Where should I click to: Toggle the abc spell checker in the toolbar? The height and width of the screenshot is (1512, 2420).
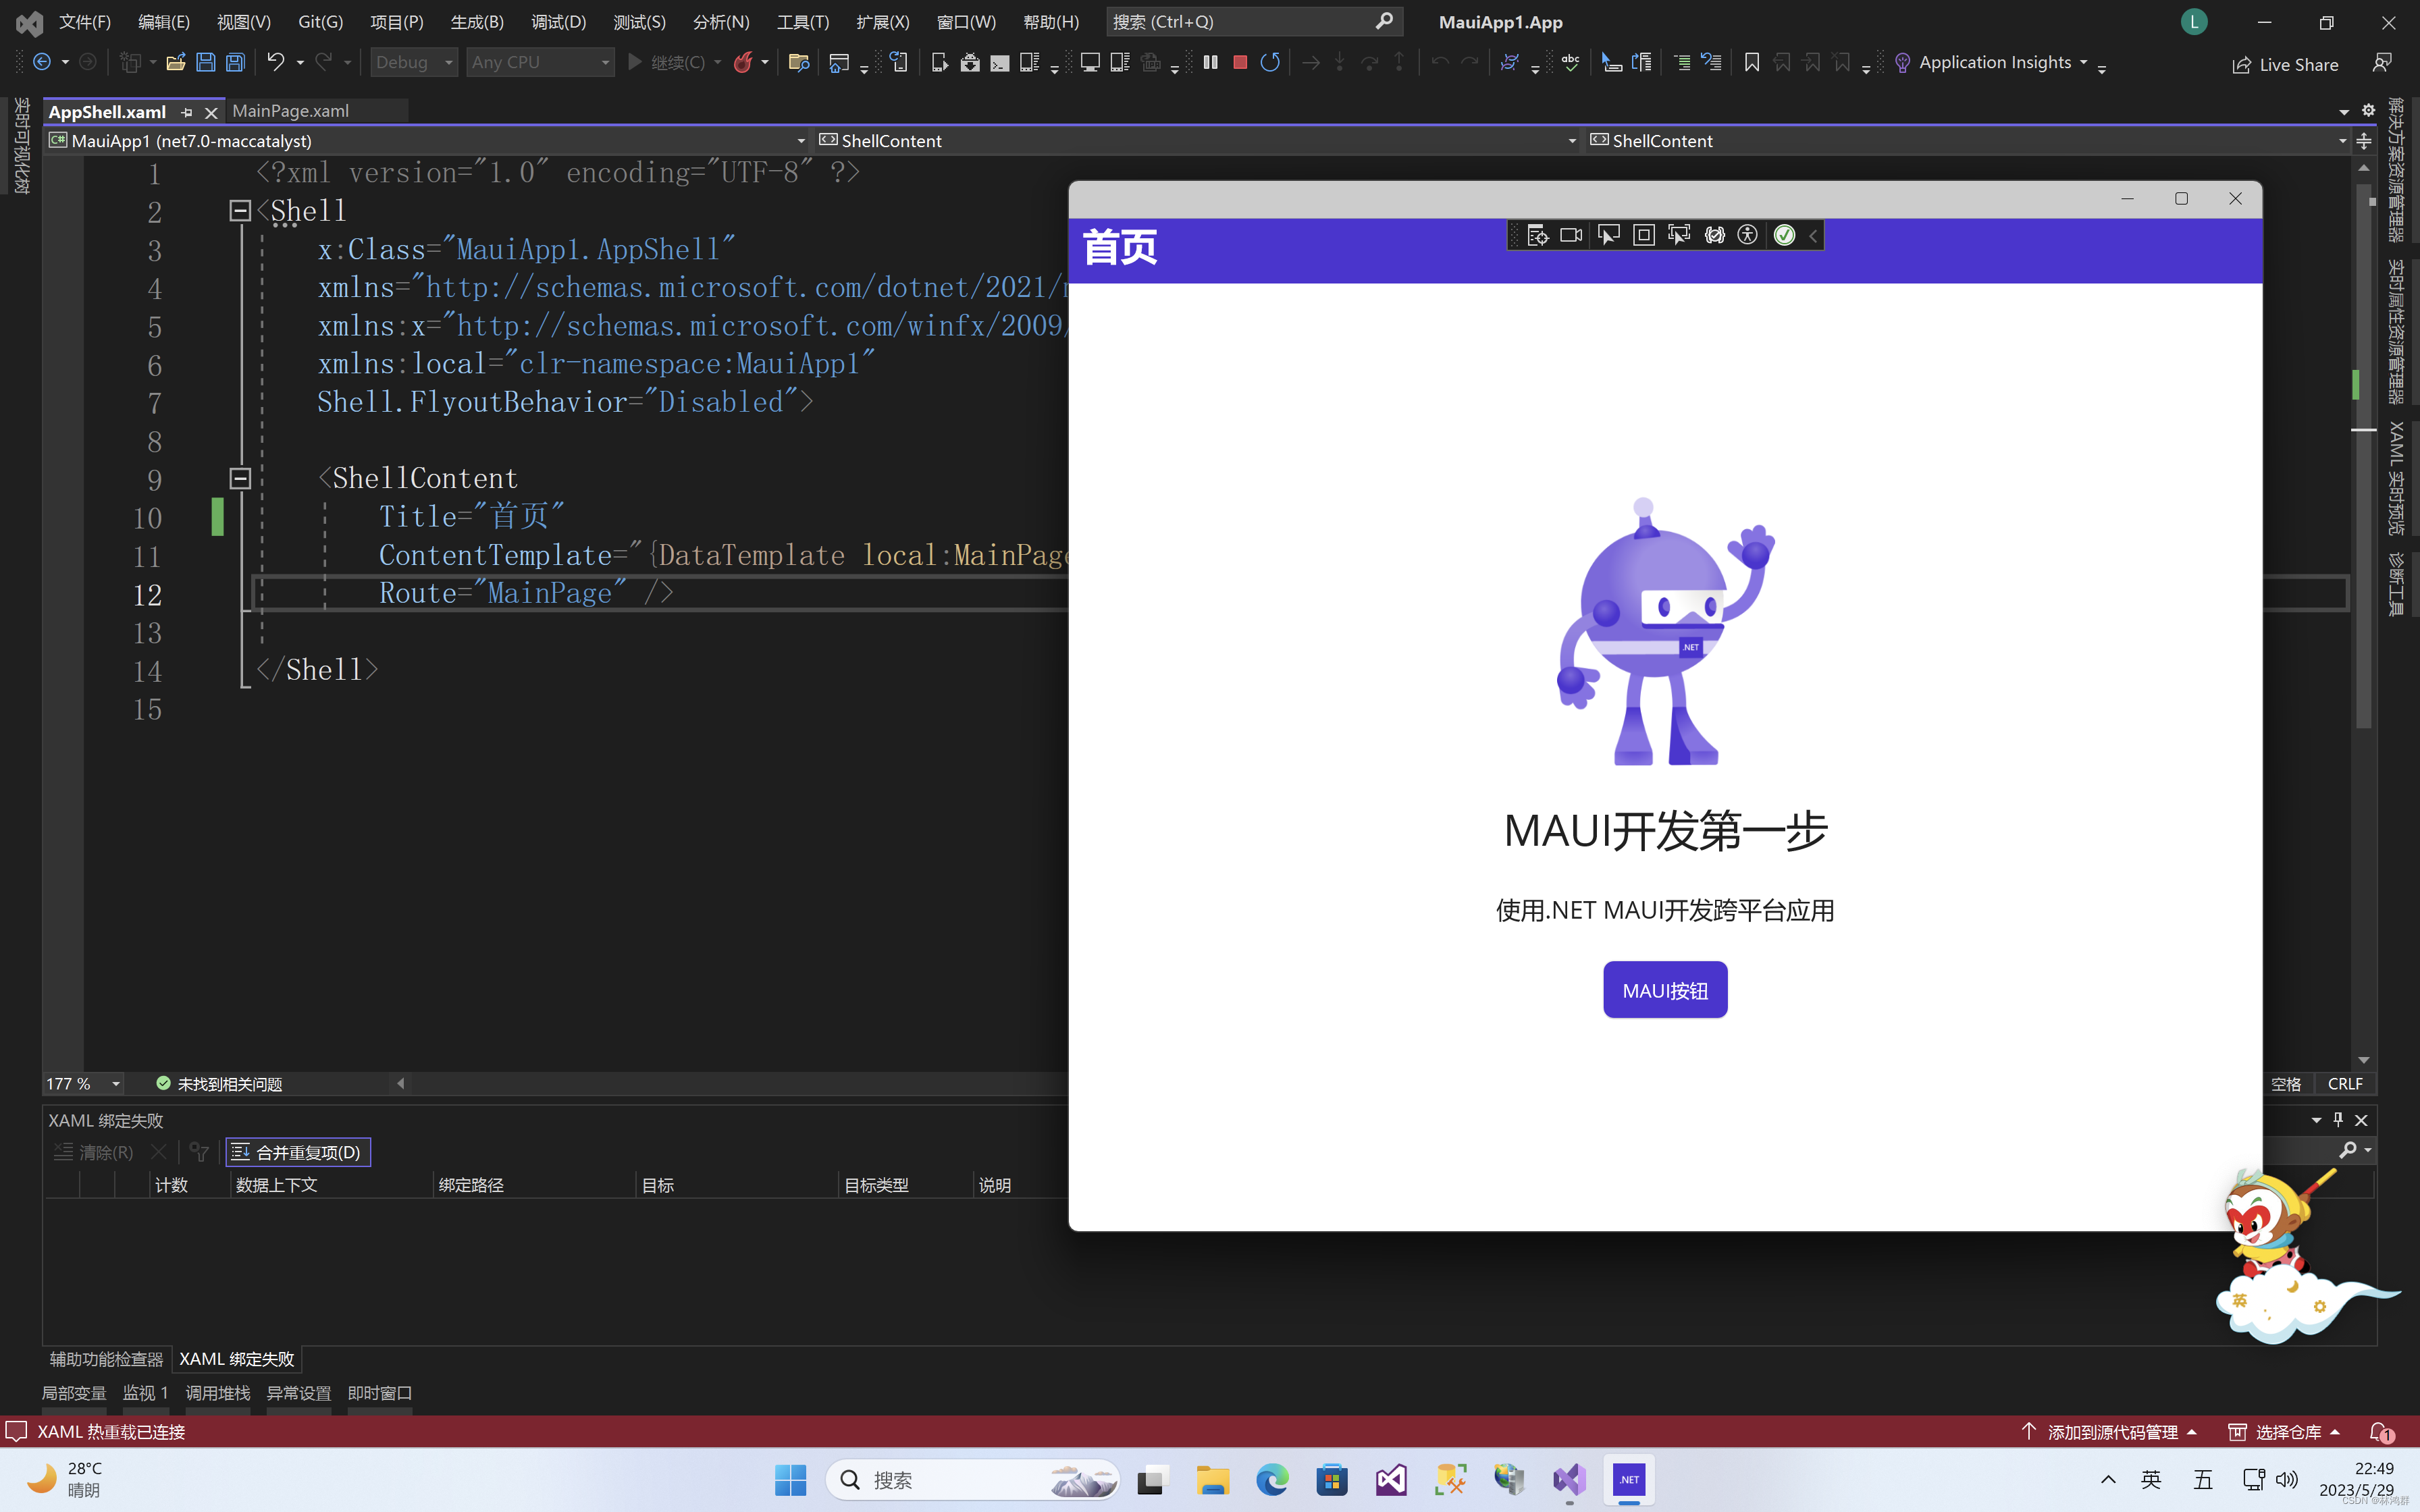click(1569, 62)
